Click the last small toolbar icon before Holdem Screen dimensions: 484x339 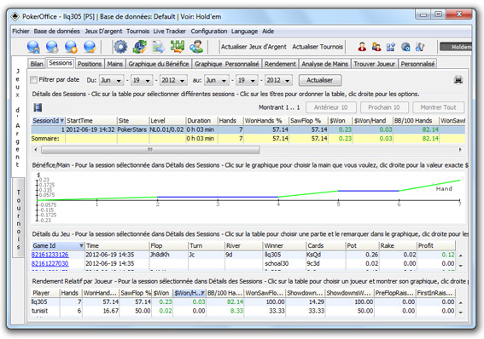tap(420, 47)
